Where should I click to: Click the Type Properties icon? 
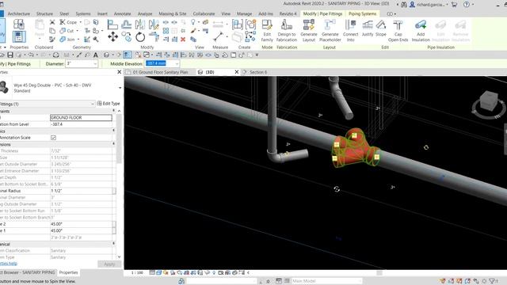click(x=19, y=24)
